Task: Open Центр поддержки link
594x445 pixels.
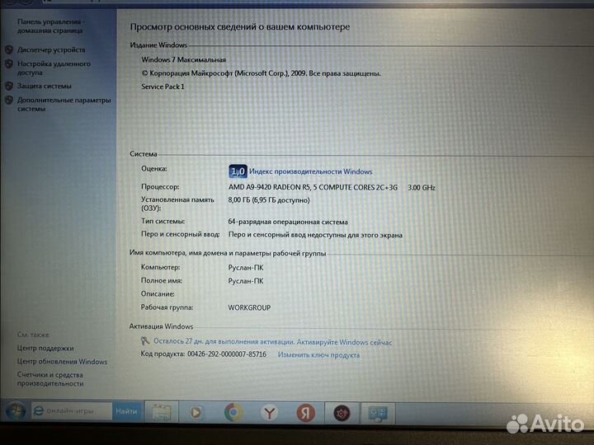Action: (x=45, y=348)
